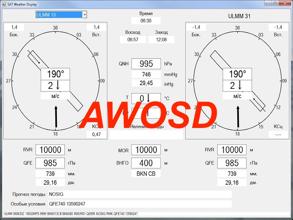This screenshot has width=293, height=220.
Task: Click the SAT Weather Display title bar icon
Action: point(4,3)
